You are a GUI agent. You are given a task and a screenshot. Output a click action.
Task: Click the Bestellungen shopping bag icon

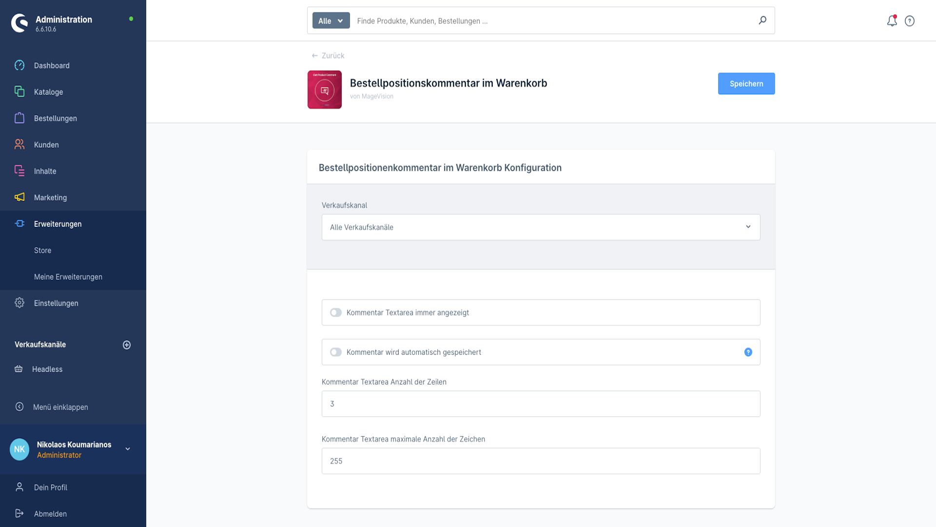(x=19, y=118)
